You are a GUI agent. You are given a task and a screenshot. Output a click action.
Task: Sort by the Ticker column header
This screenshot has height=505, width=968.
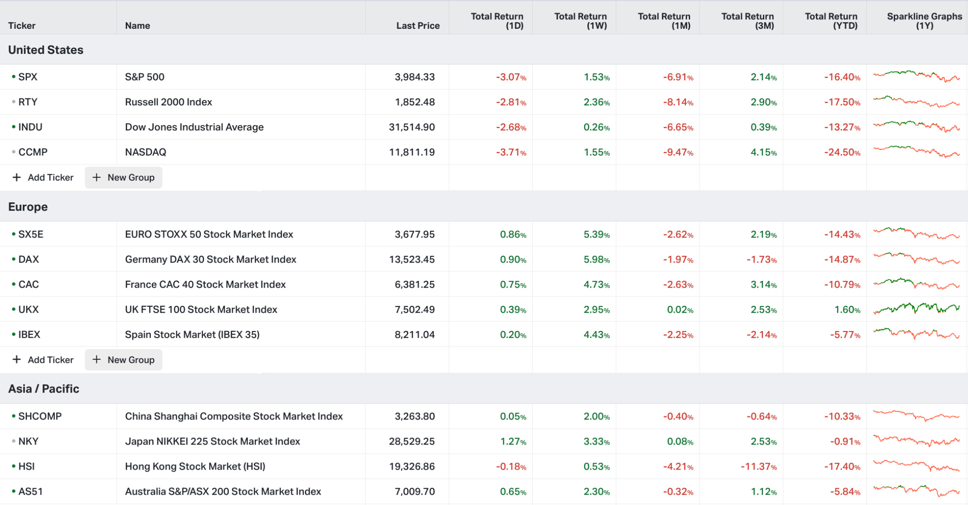point(22,26)
